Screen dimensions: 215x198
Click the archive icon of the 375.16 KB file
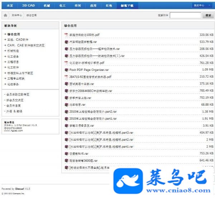point(66,84)
